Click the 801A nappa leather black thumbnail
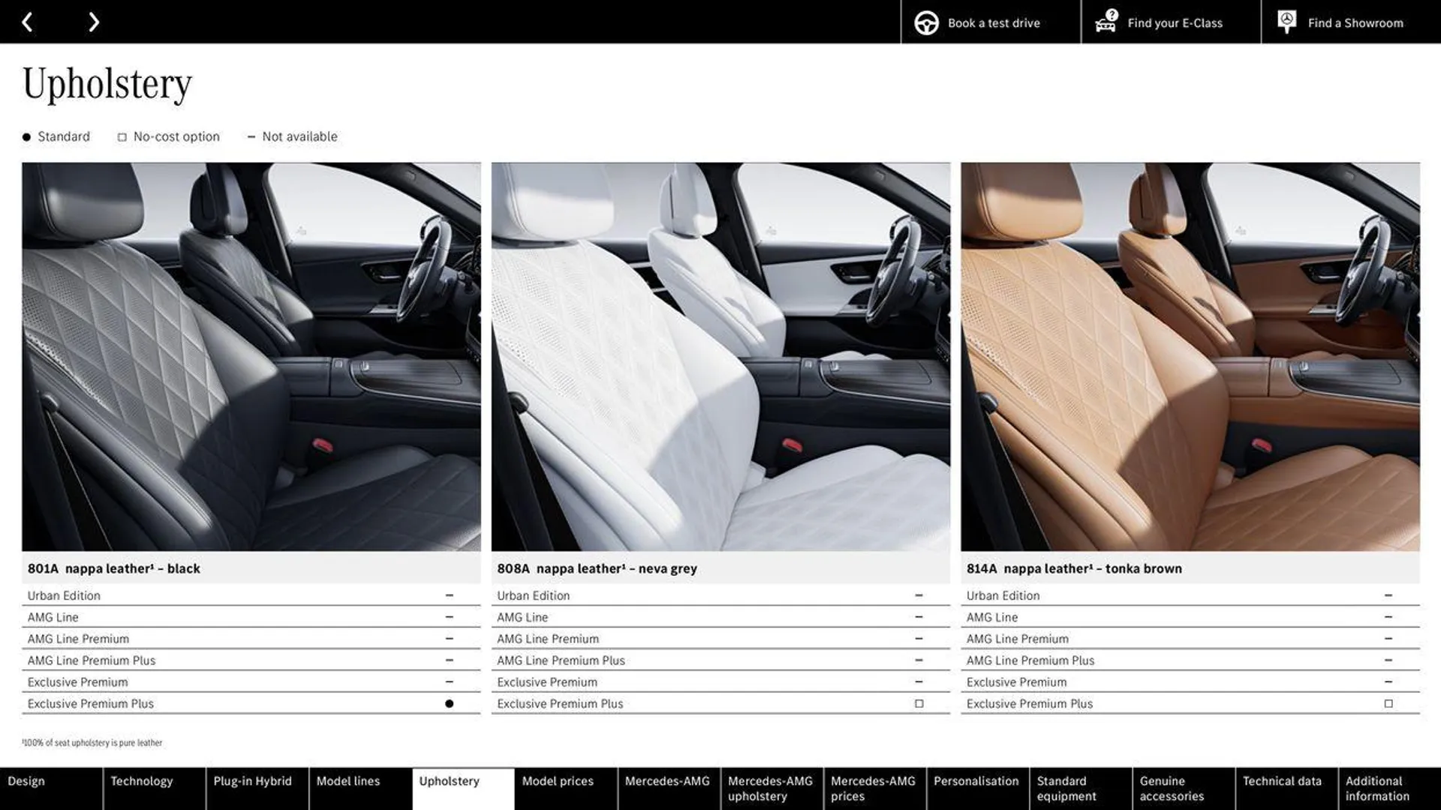Screen dimensions: 1441x810 click(251, 357)
